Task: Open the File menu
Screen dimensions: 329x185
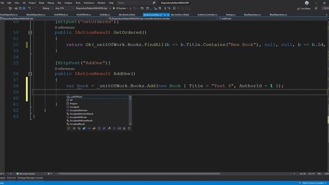Action: [x=2, y=3]
